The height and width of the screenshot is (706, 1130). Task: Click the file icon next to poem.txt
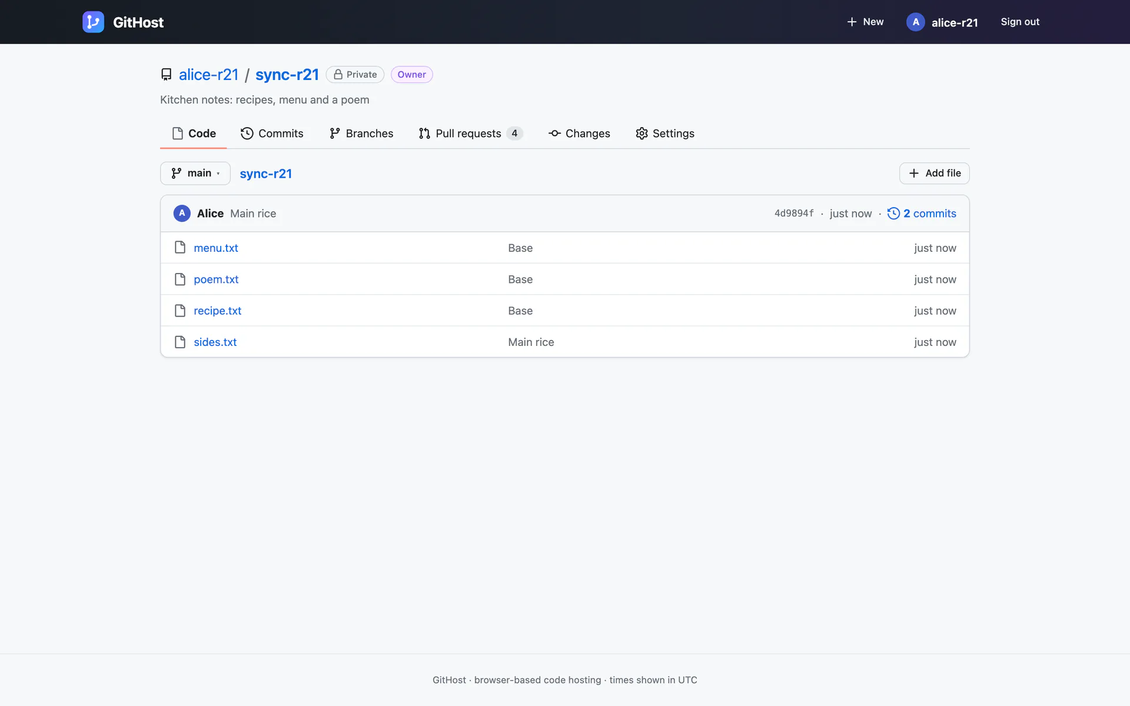coord(180,279)
